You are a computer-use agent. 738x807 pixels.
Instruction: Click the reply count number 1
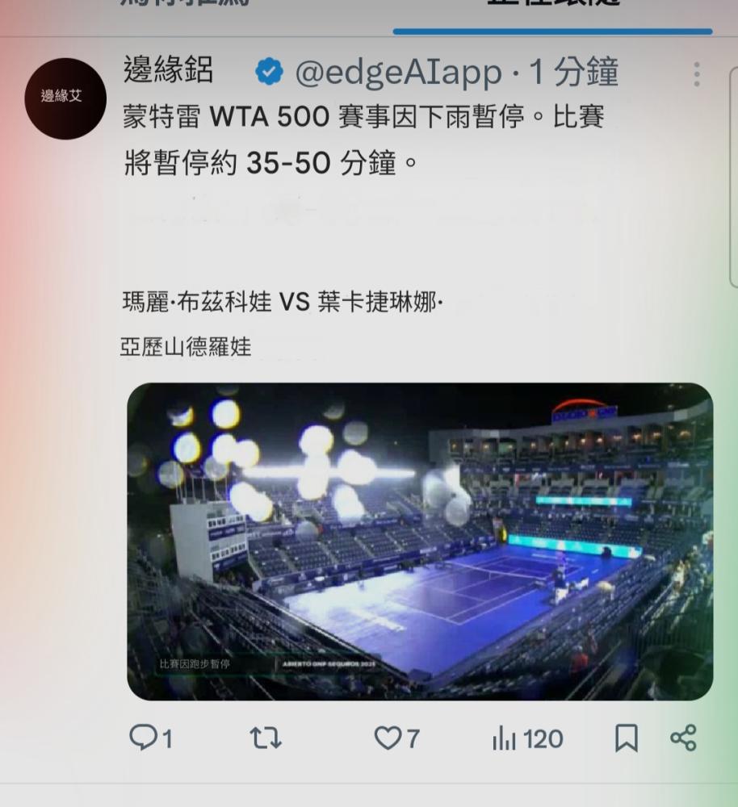167,739
